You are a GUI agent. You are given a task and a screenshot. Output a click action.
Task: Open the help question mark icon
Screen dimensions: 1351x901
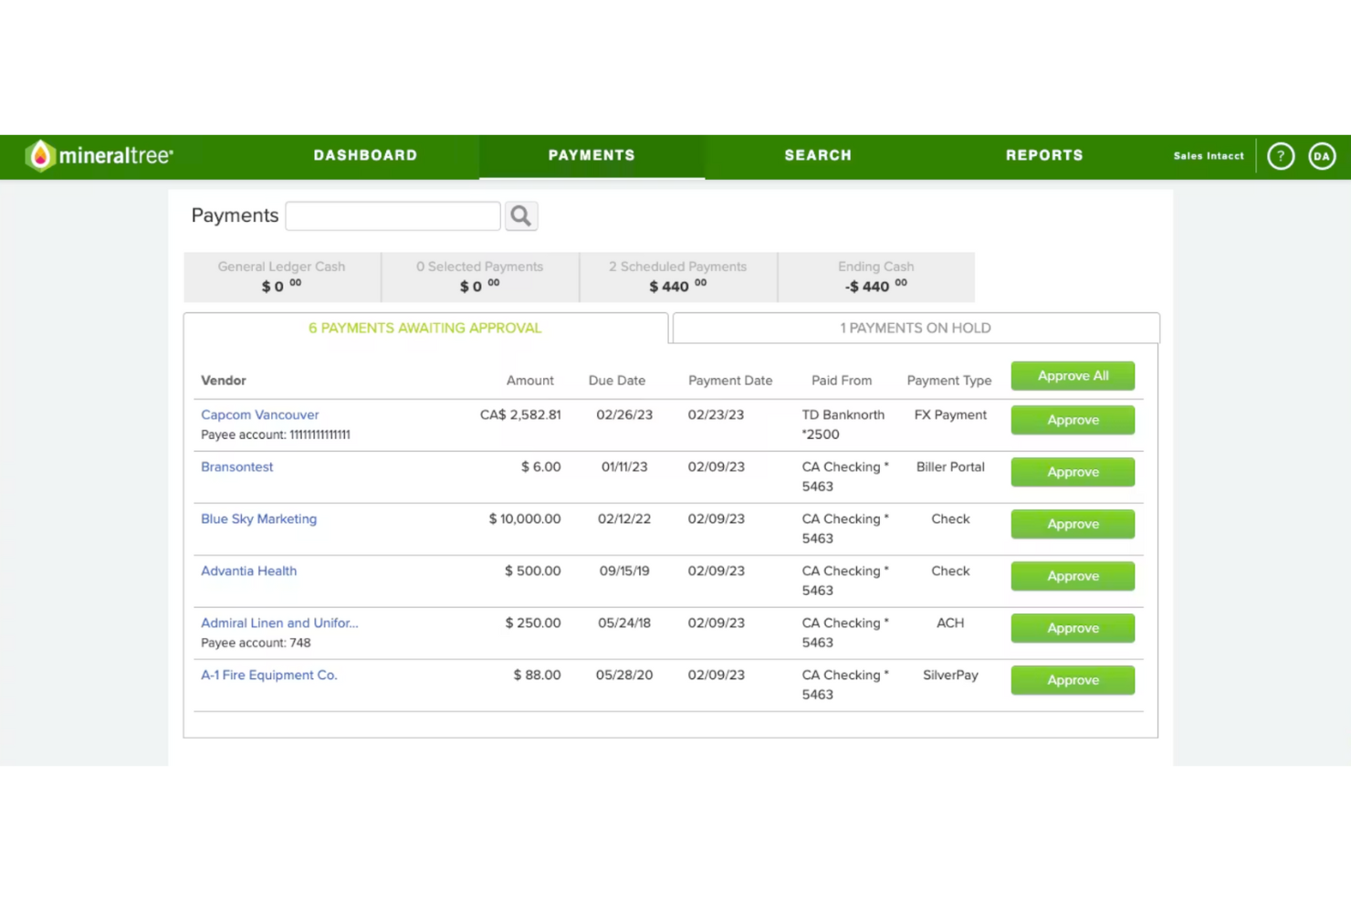[1281, 156]
